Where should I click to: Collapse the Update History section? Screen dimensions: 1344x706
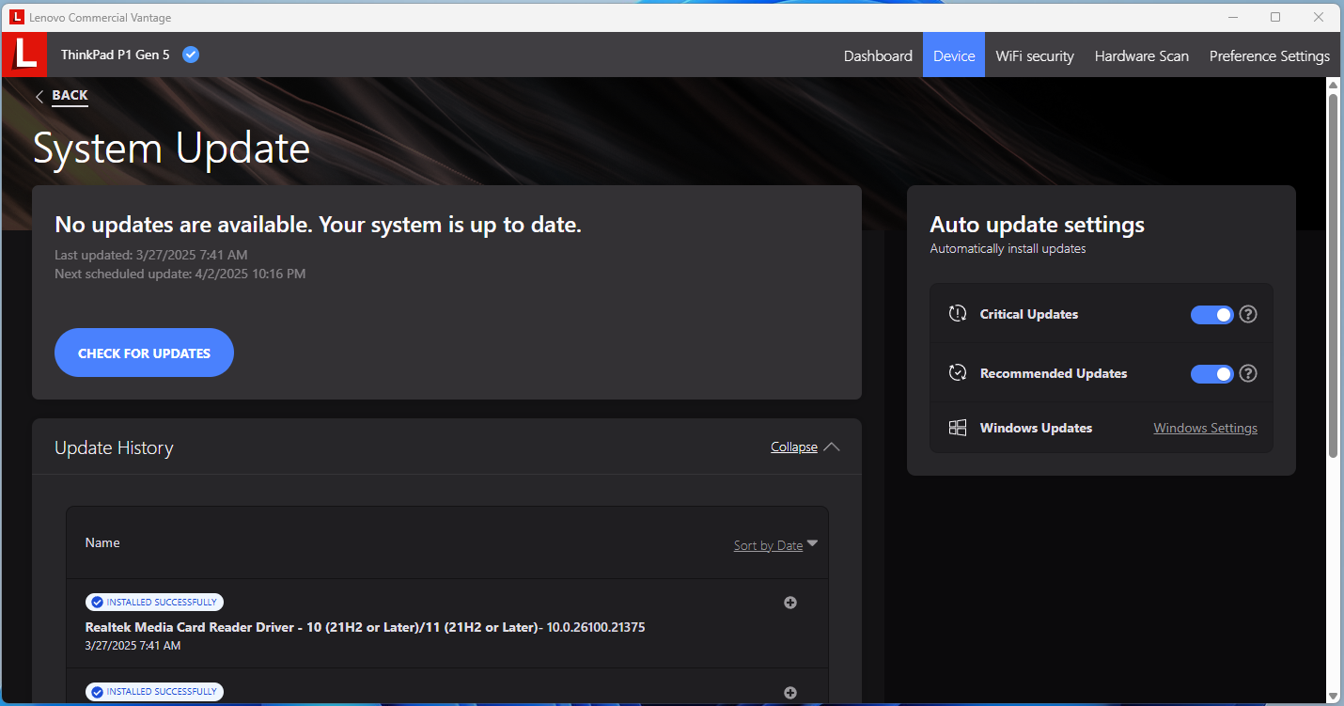pyautogui.click(x=804, y=447)
